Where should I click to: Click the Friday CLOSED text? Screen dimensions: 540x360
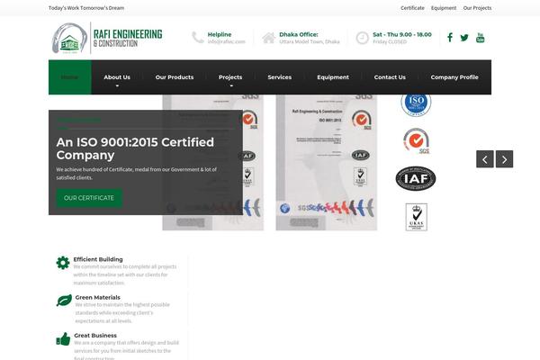click(x=390, y=41)
